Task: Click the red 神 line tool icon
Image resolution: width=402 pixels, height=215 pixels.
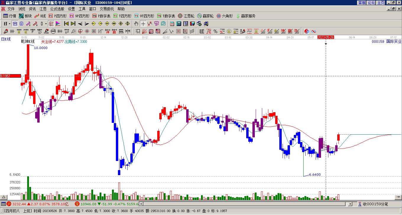Action: click(107, 31)
